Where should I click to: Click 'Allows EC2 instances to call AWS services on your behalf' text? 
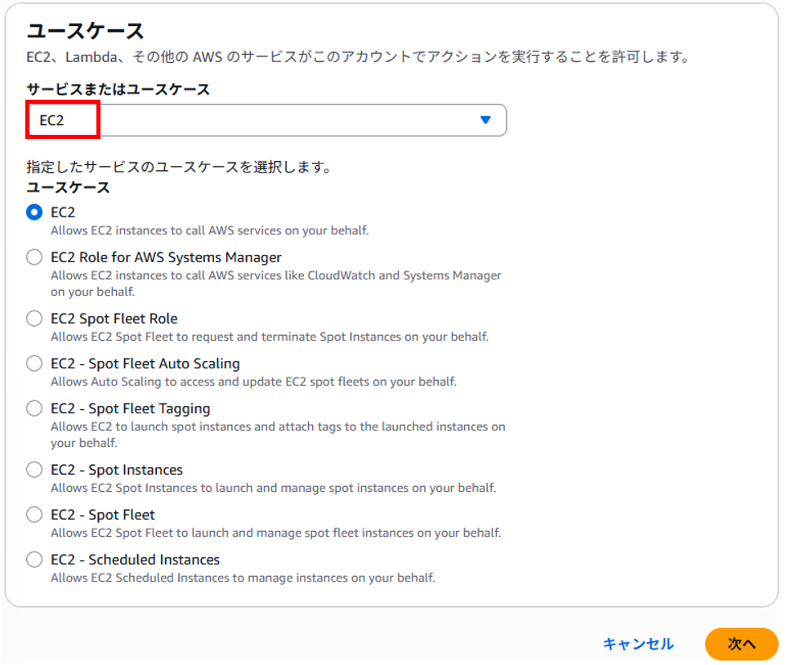point(209,230)
